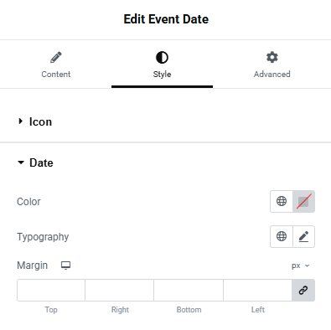This screenshot has width=331, height=330.
Task: Open the px unit dropdown for Margin
Action: pos(301,266)
